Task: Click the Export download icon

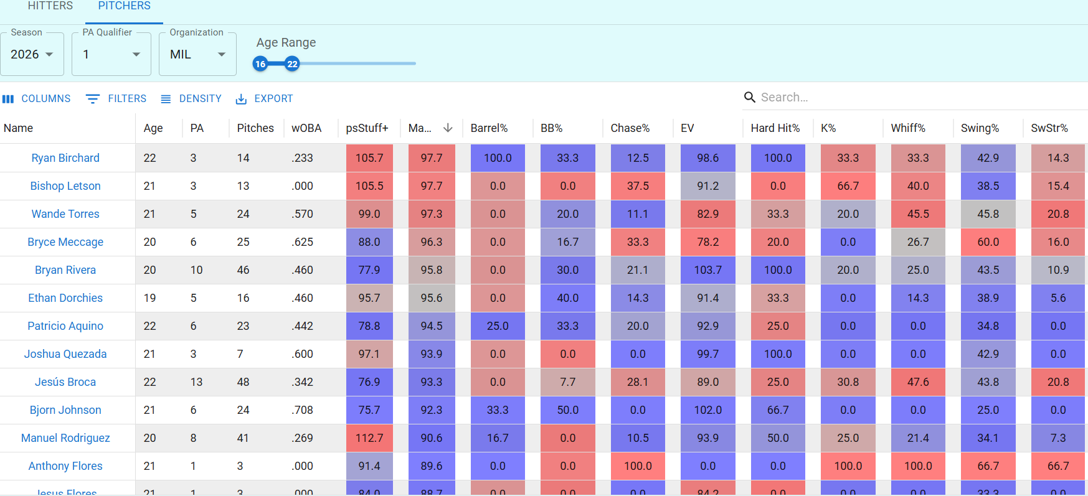Action: pos(241,99)
